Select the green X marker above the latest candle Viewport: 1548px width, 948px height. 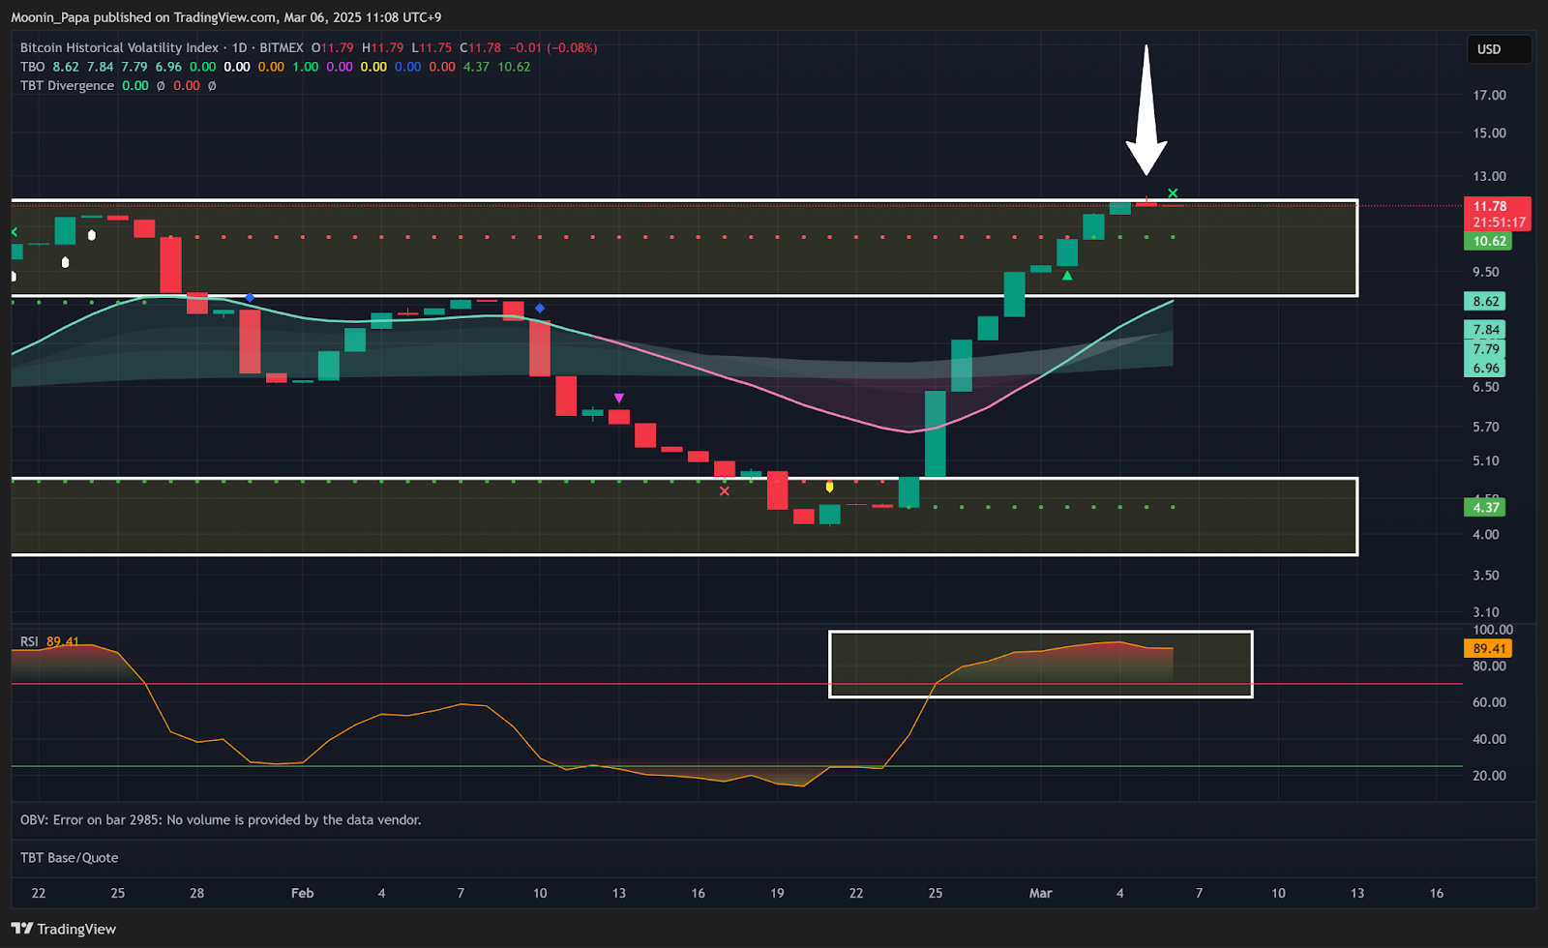point(1173,193)
